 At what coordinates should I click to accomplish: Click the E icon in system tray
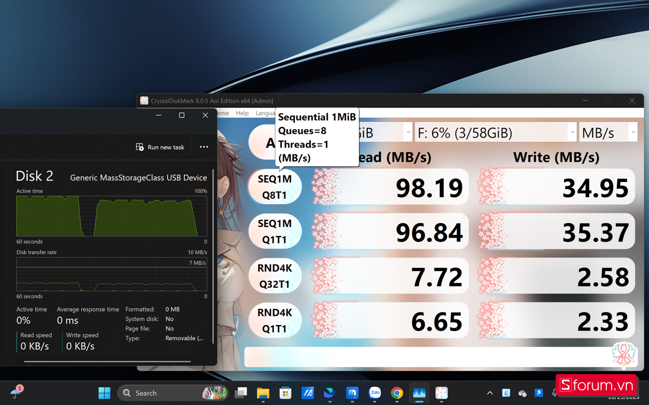[506, 393]
